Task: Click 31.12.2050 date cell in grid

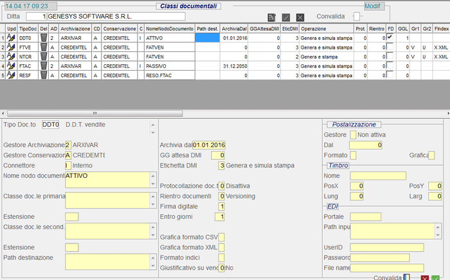Action: click(234, 66)
